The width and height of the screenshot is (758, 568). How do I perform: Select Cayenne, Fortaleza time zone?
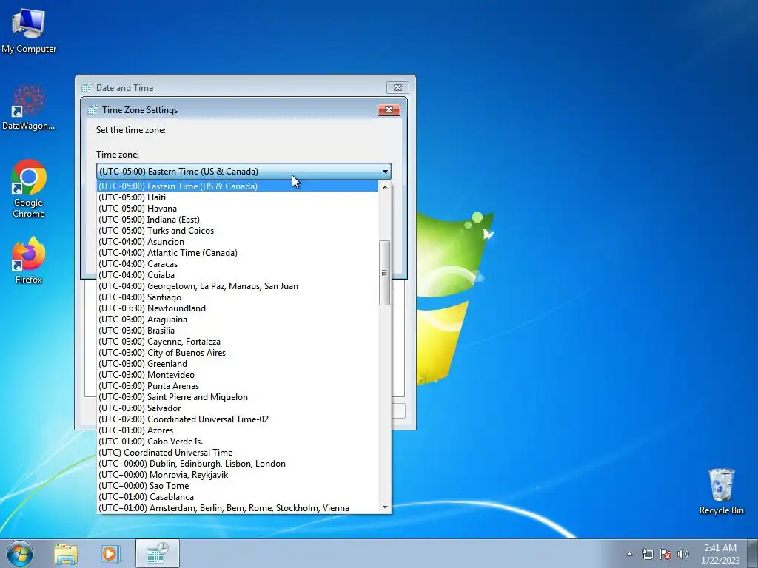238,342
